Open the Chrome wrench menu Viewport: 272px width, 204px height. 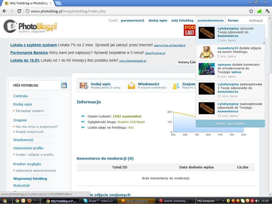click(267, 11)
